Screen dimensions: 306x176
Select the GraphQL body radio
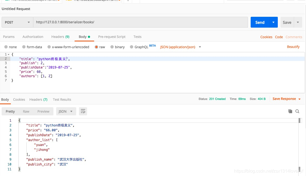tap(132, 47)
